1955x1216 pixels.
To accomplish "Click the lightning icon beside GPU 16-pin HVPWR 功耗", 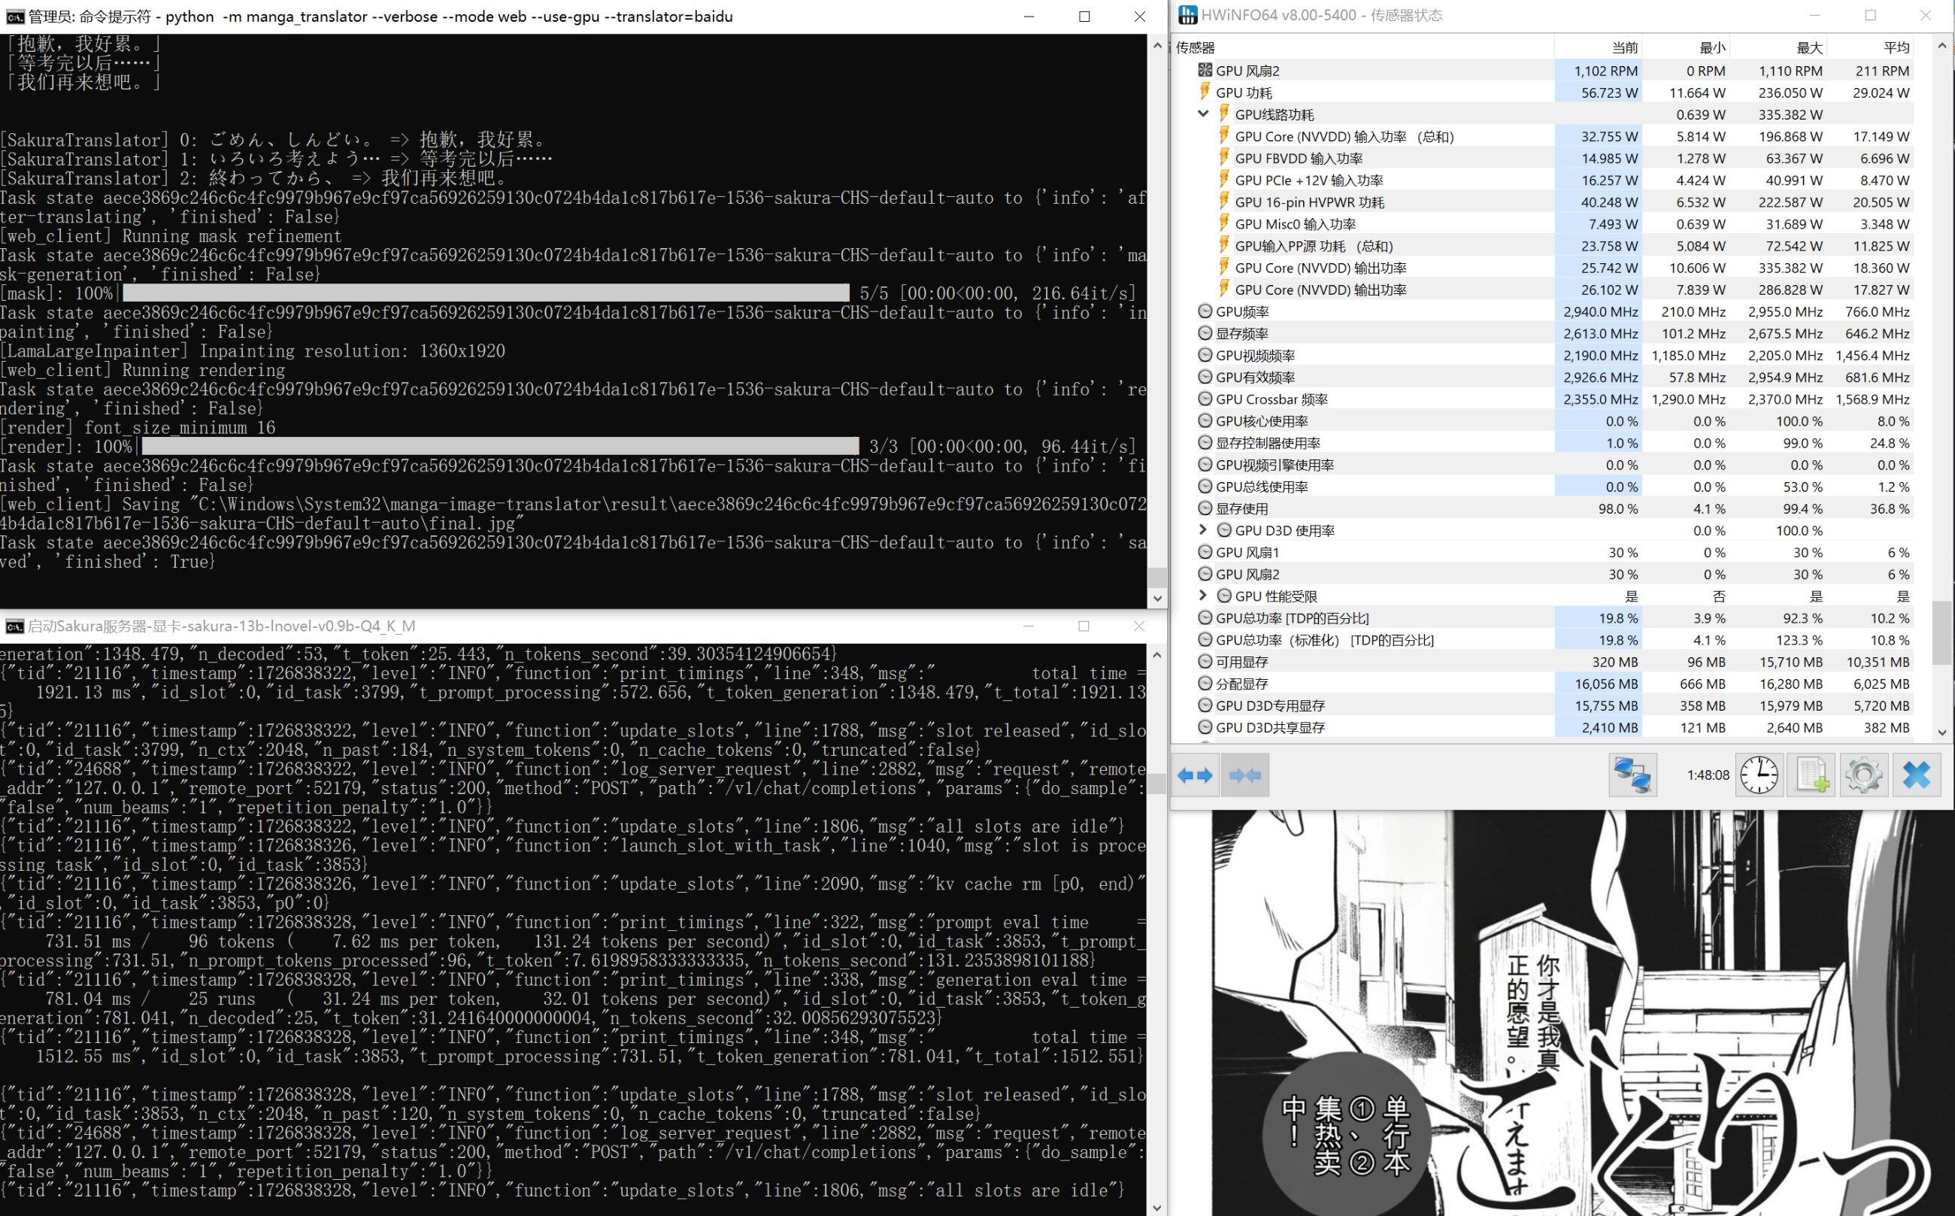I will [1224, 202].
